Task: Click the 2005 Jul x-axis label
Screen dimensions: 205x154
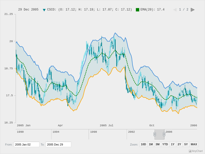Action: tap(107, 126)
